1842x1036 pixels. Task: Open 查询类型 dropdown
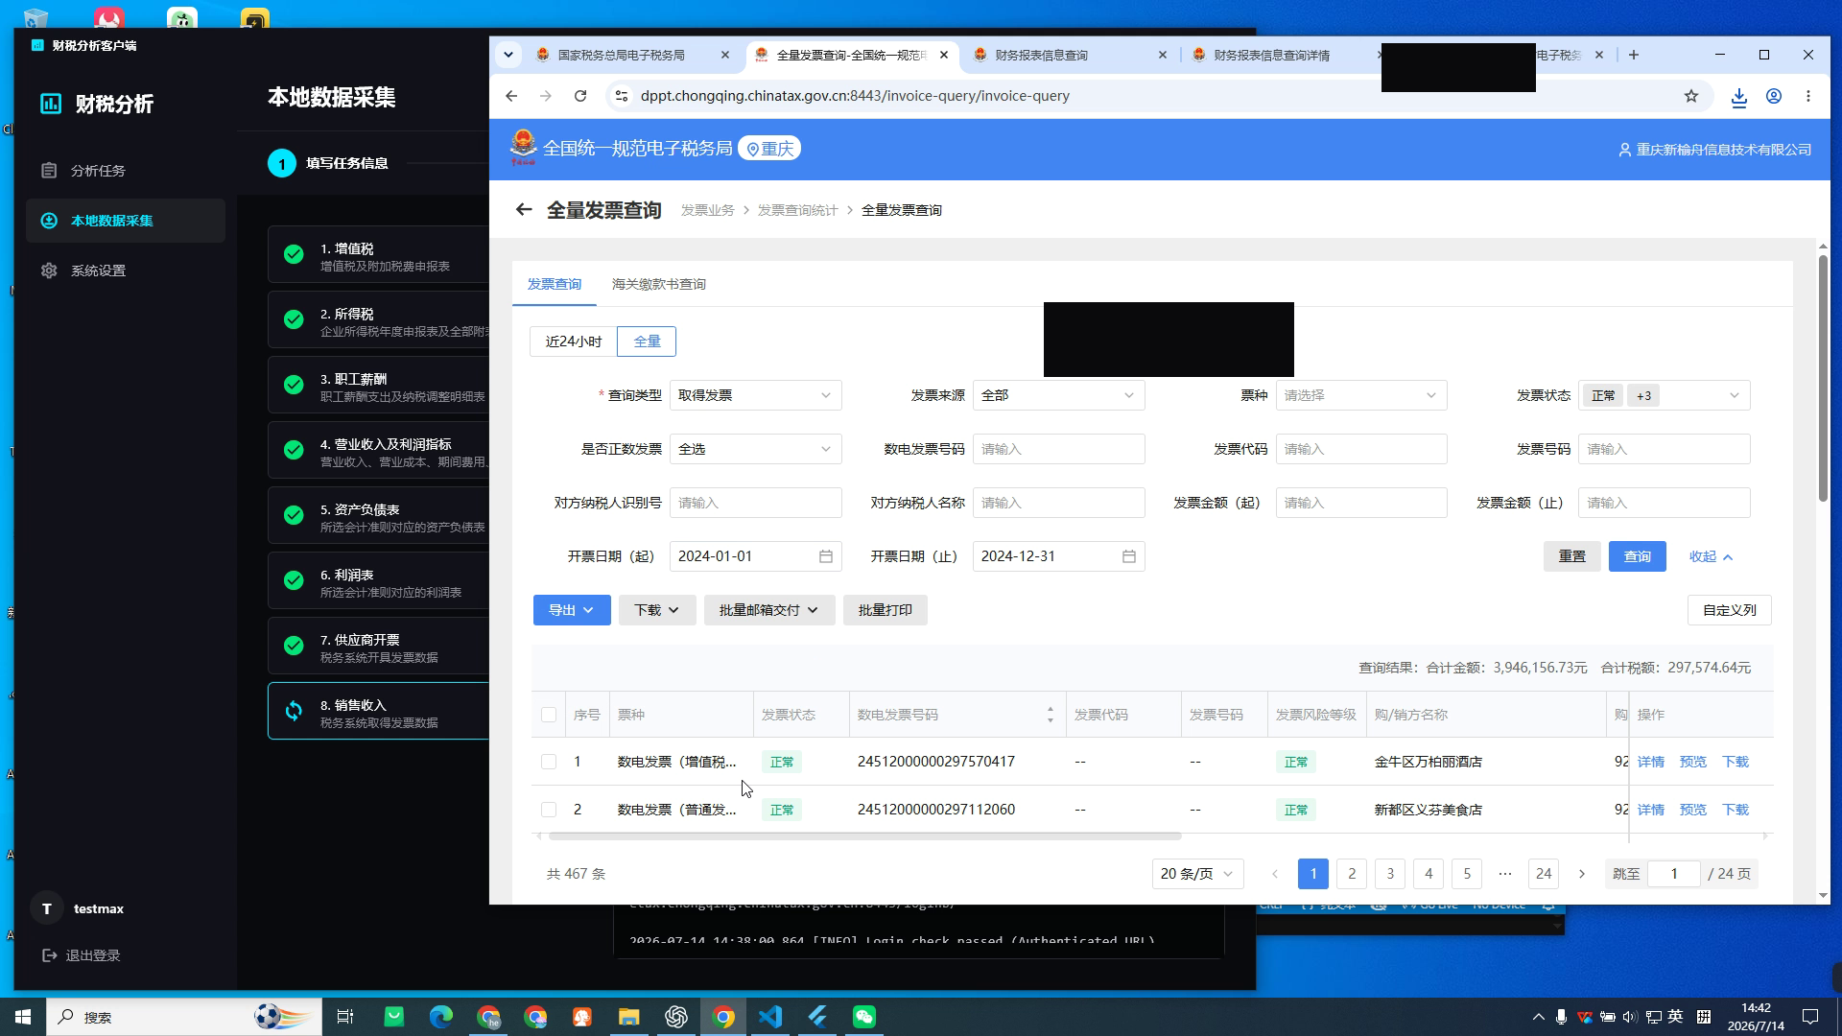pyautogui.click(x=756, y=395)
